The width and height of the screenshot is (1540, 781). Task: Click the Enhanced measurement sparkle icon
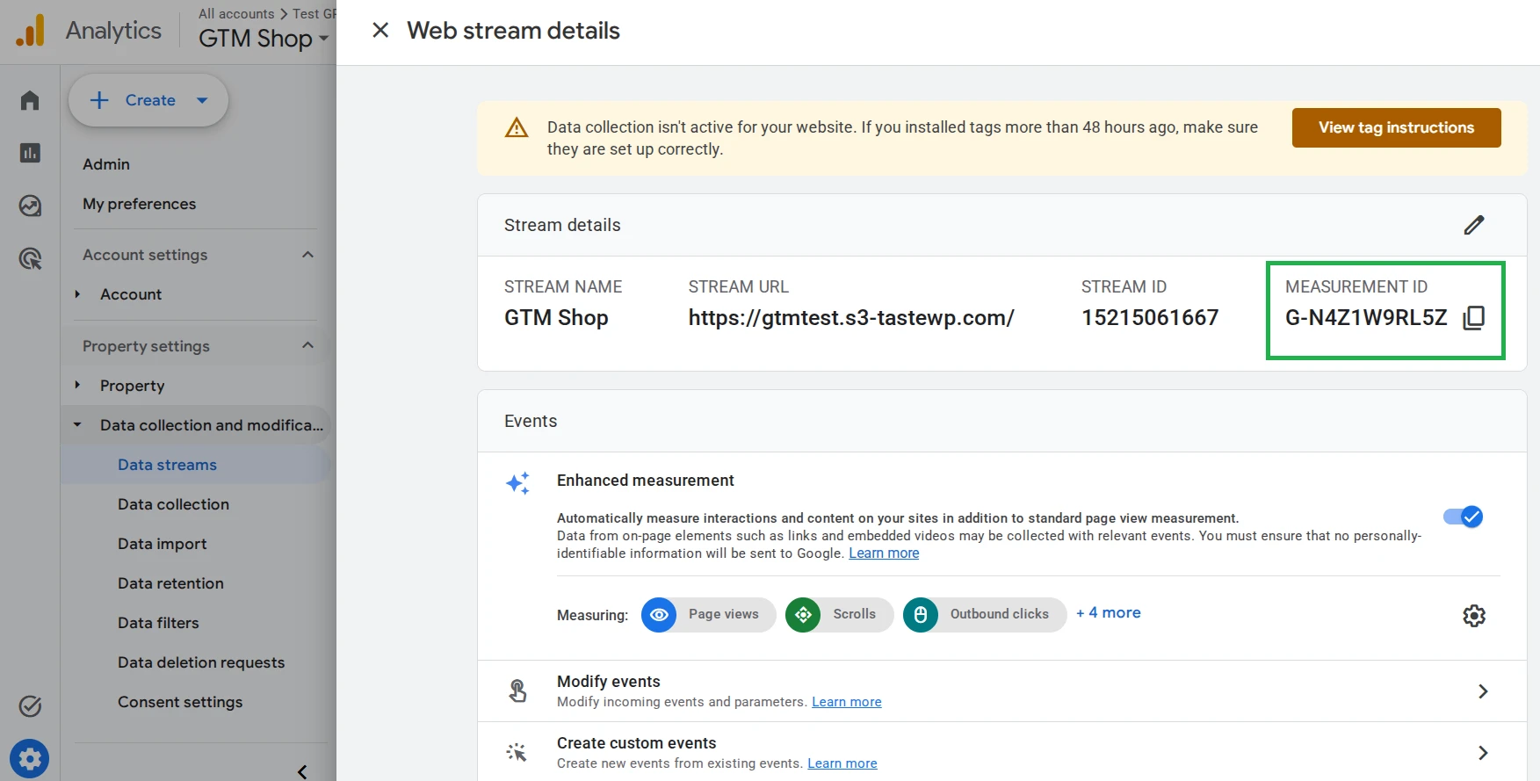[517, 483]
